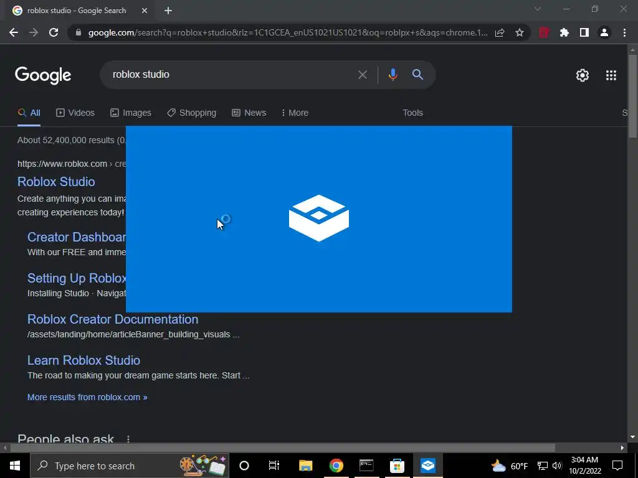Select the All results tab

coord(29,113)
